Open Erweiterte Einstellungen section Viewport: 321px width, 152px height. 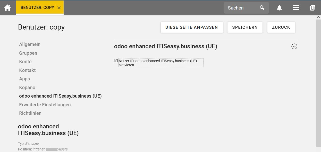[45, 105]
